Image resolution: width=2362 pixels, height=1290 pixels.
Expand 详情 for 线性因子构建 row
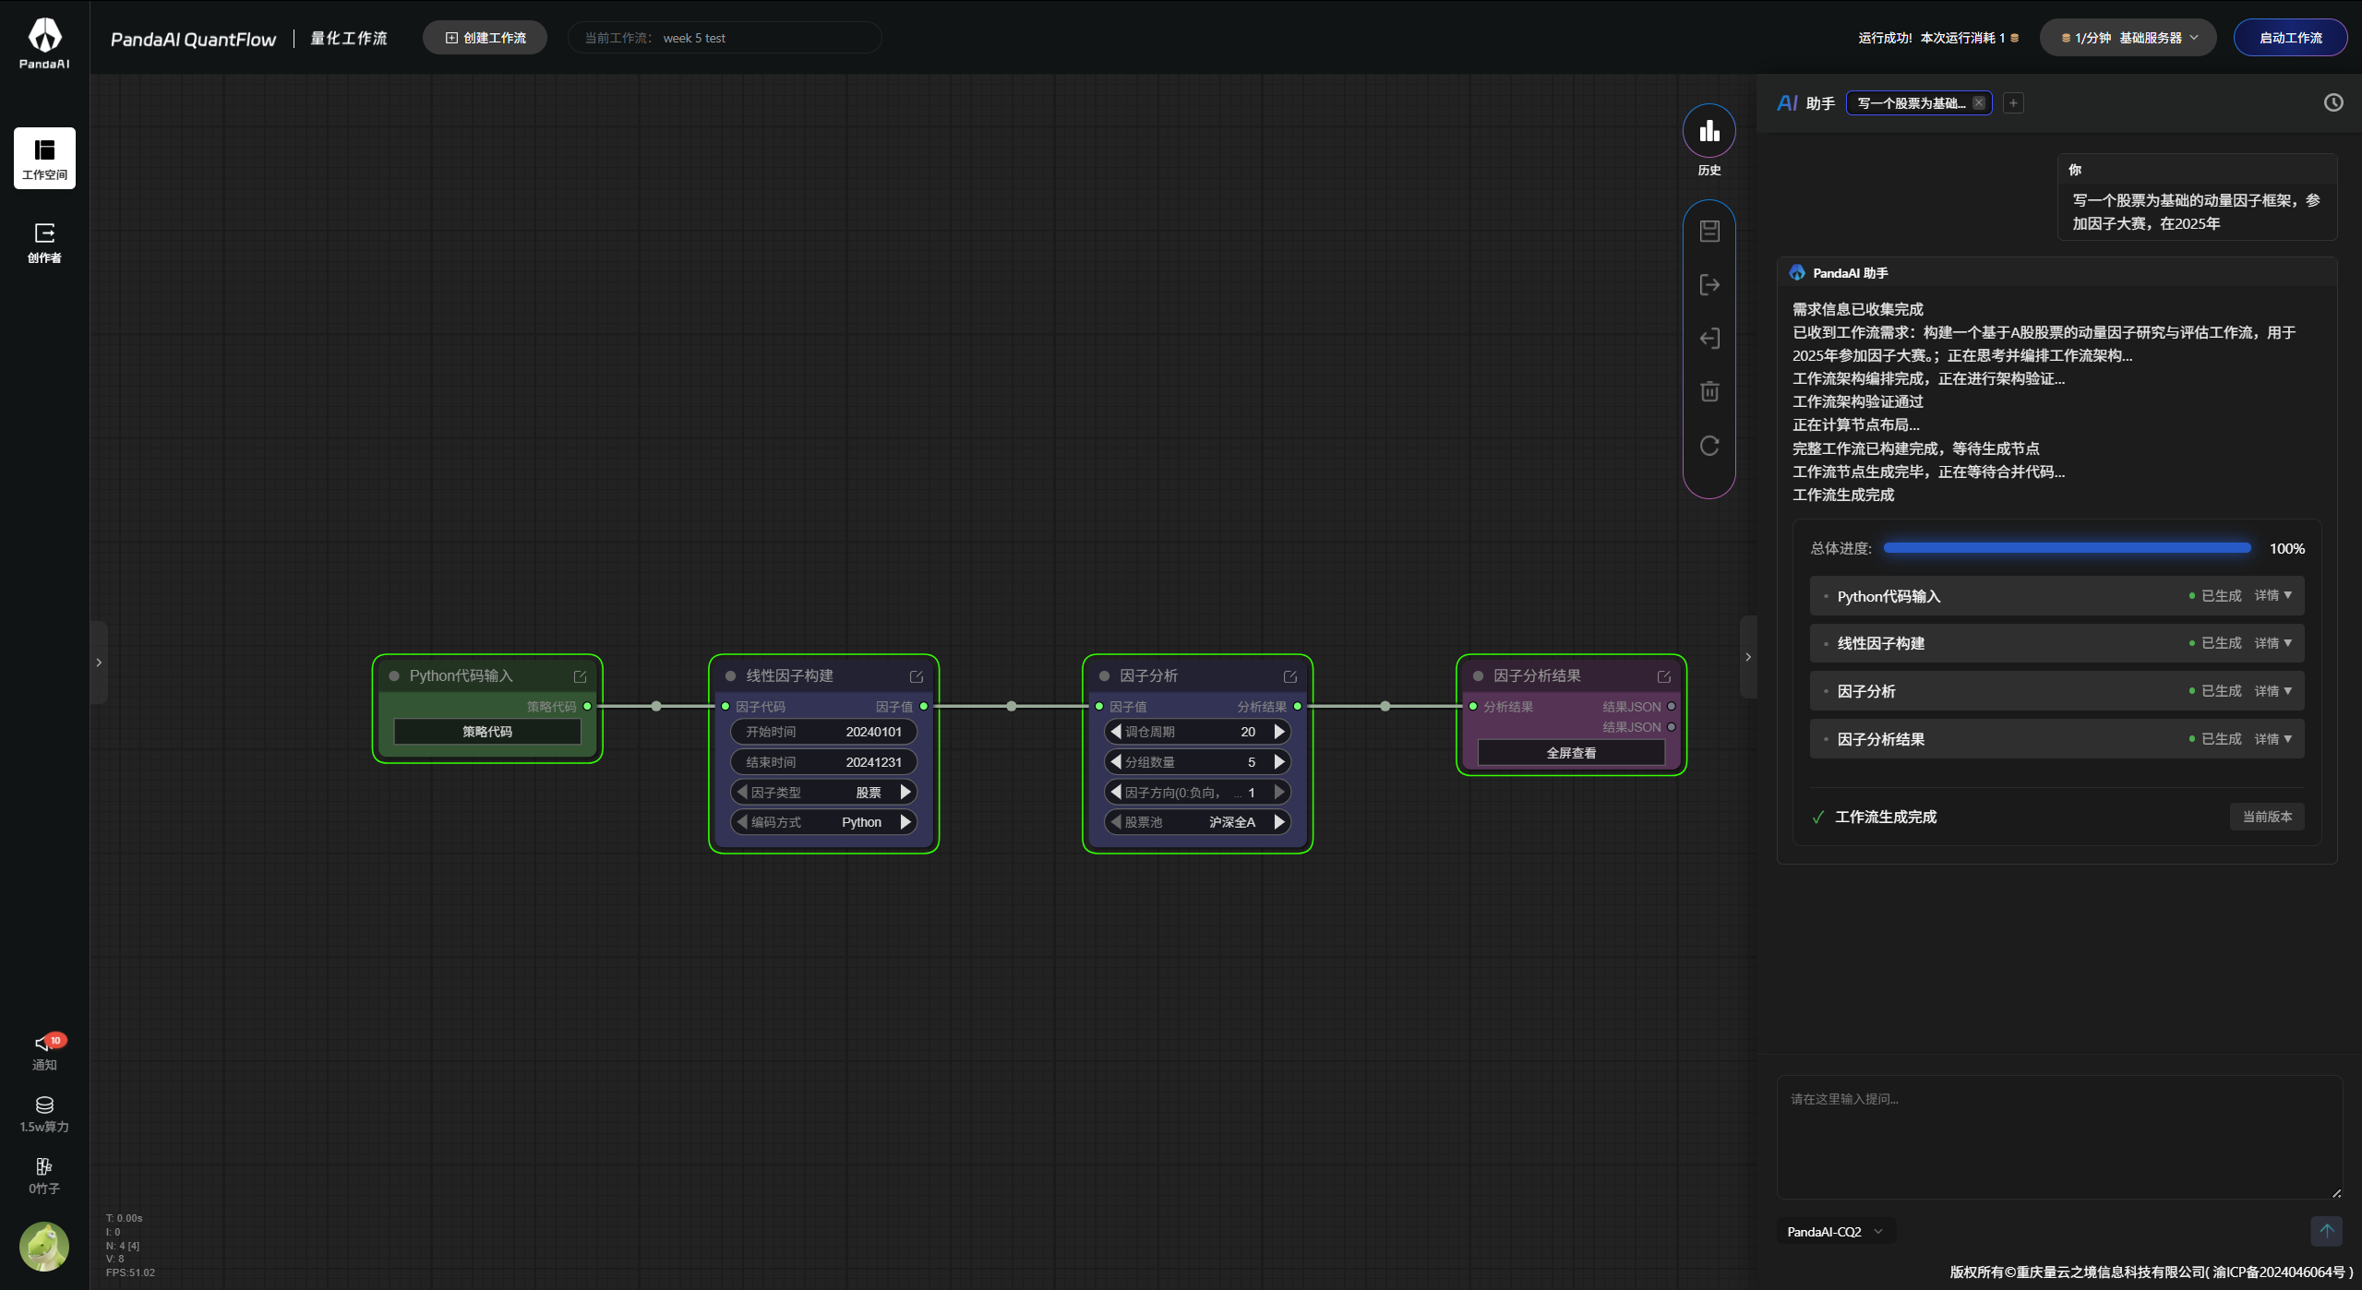pyautogui.click(x=2273, y=643)
